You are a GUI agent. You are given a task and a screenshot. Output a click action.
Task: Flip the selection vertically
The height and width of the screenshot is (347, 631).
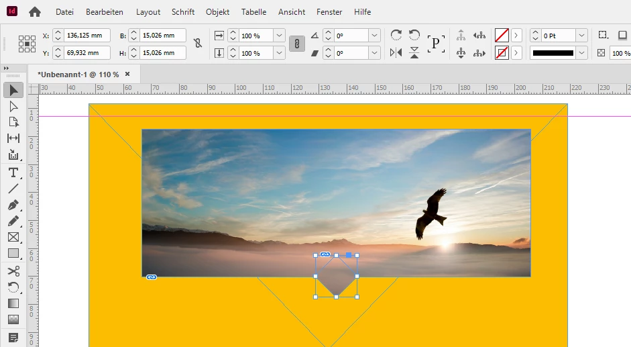pyautogui.click(x=414, y=52)
